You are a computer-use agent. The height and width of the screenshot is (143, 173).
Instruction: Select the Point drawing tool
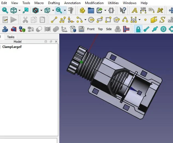pos(145,20)
